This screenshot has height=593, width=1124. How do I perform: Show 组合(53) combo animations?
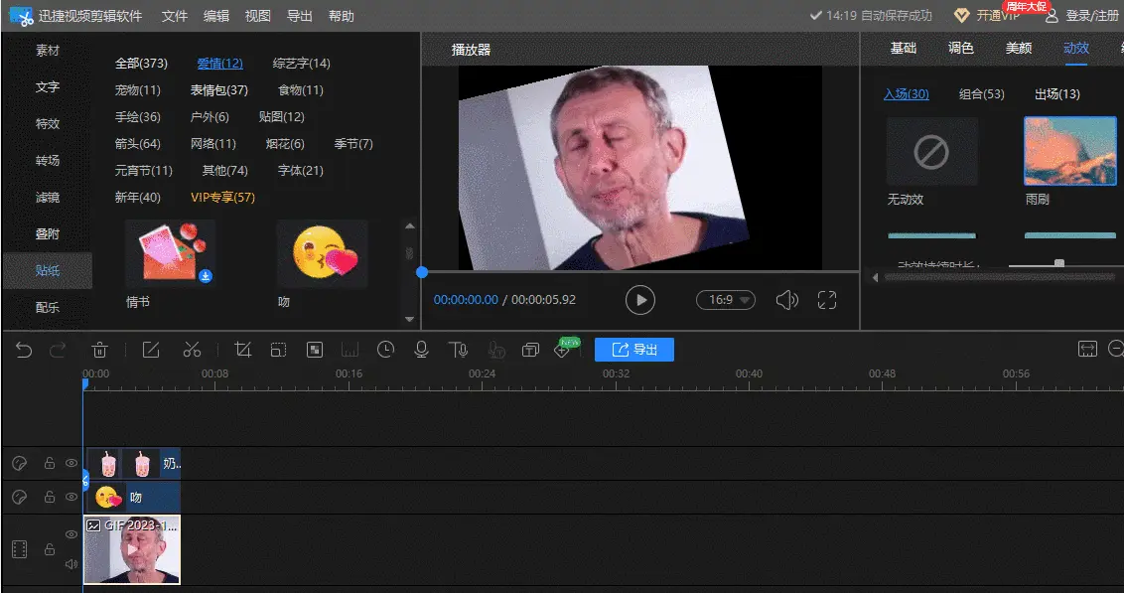(981, 94)
